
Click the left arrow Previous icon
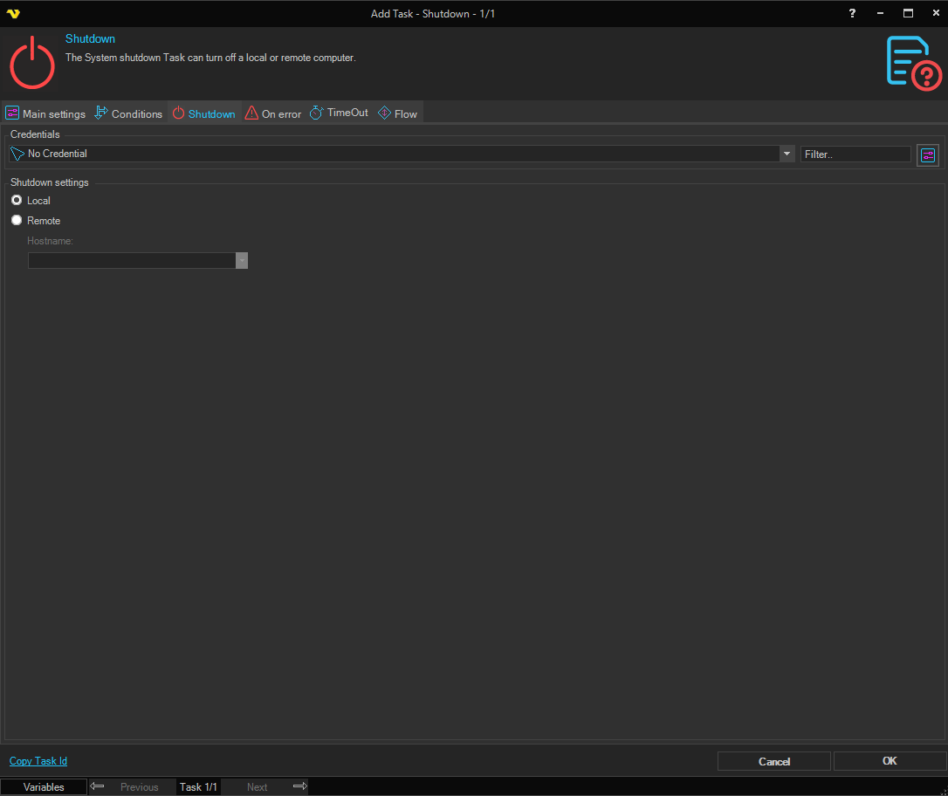point(98,786)
